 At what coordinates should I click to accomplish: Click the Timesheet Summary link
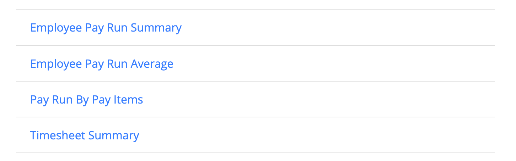(x=84, y=135)
